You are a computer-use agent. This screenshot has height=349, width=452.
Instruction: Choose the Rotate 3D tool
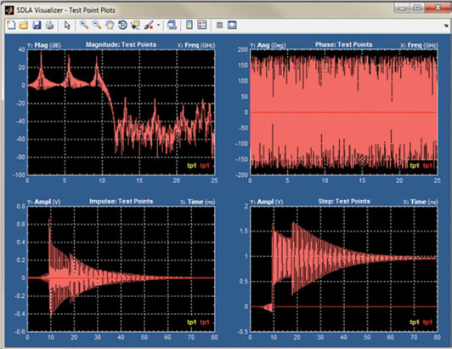tap(122, 26)
